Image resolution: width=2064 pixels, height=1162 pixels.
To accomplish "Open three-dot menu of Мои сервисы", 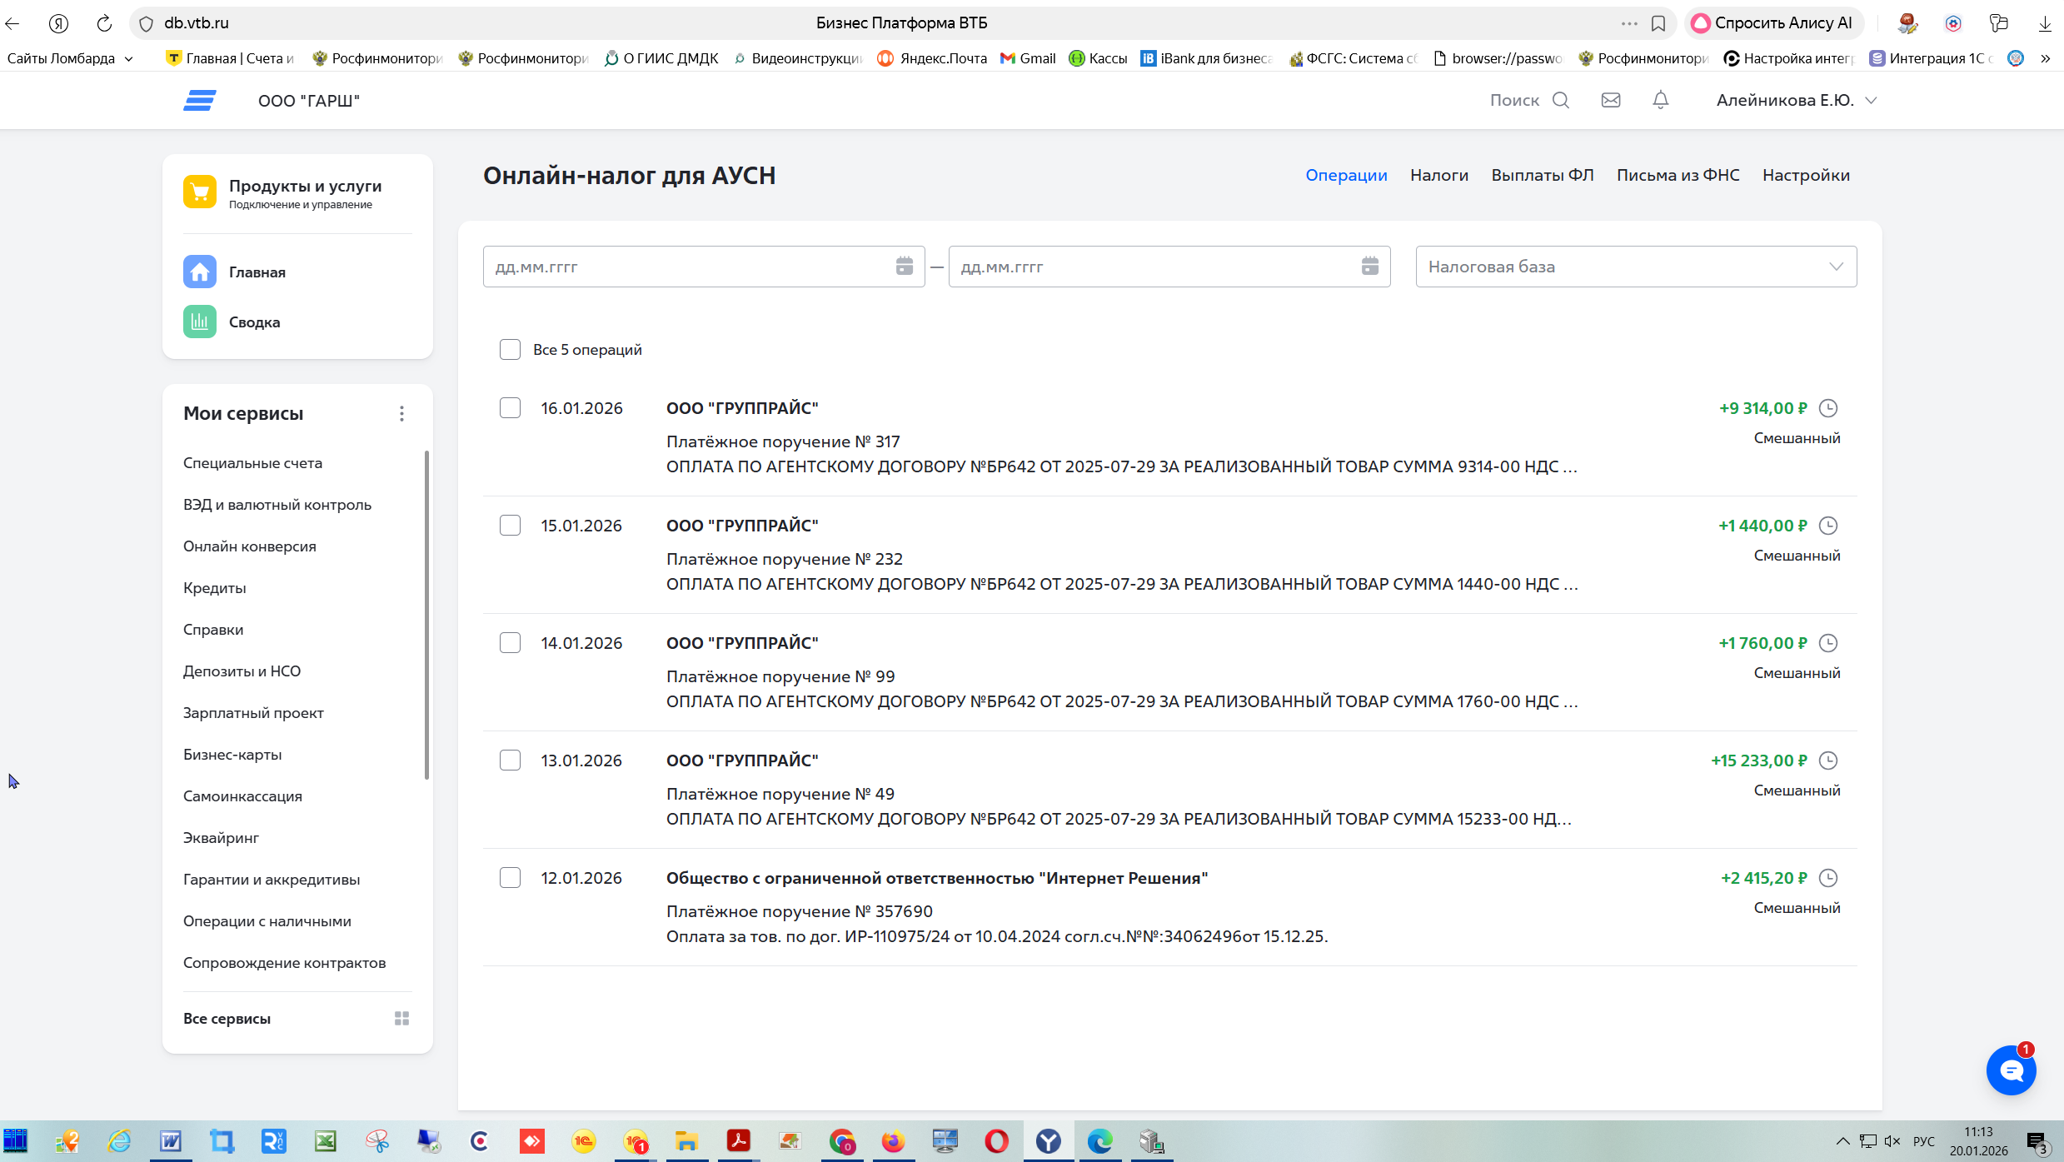I will [x=401, y=414].
